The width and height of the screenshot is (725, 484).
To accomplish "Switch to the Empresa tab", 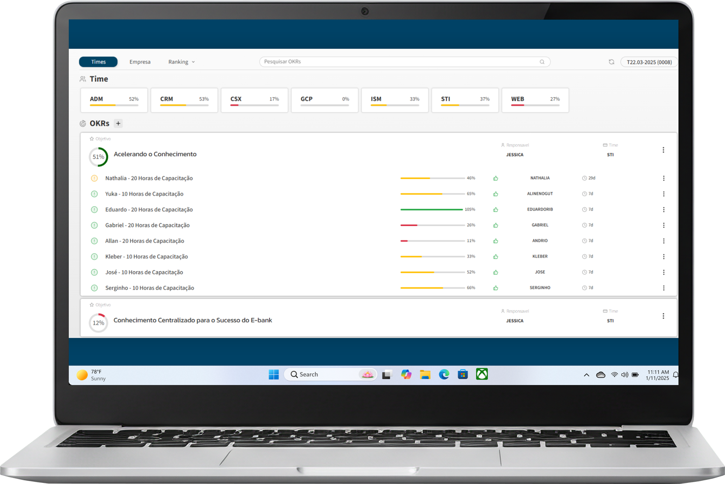I will [140, 62].
